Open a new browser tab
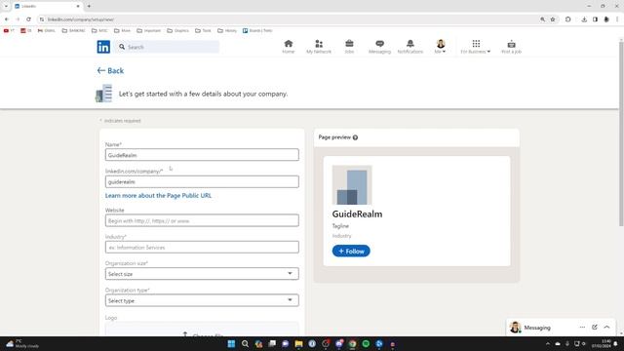Image resolution: width=624 pixels, height=351 pixels. [x=89, y=6]
